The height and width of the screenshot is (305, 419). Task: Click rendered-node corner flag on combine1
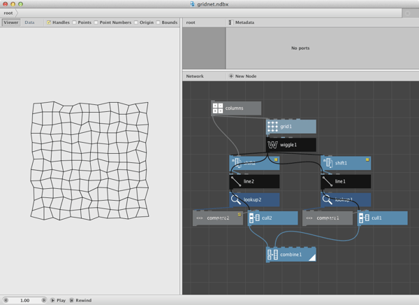click(313, 257)
